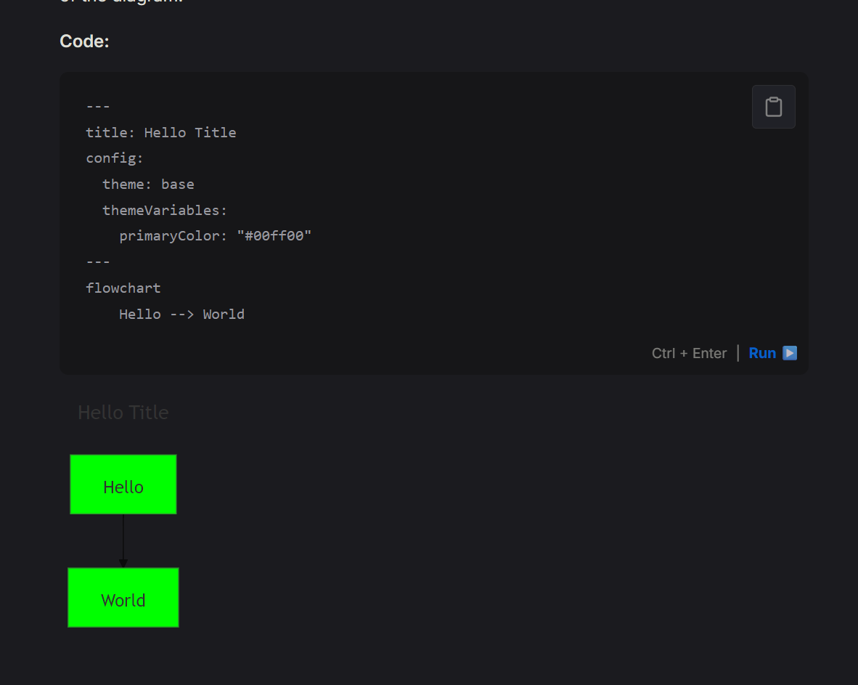Click the primaryColor "#00ff00" code line

click(x=215, y=236)
